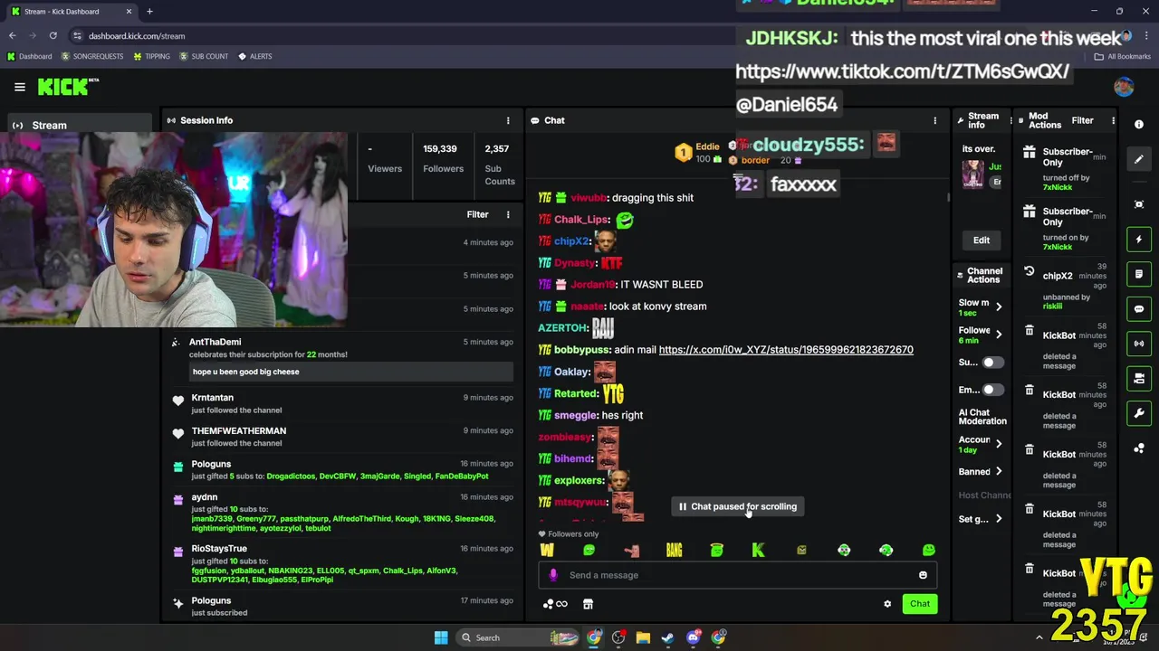Click the broadcast signal sidebar icon
Image resolution: width=1159 pixels, height=651 pixels.
(1139, 344)
